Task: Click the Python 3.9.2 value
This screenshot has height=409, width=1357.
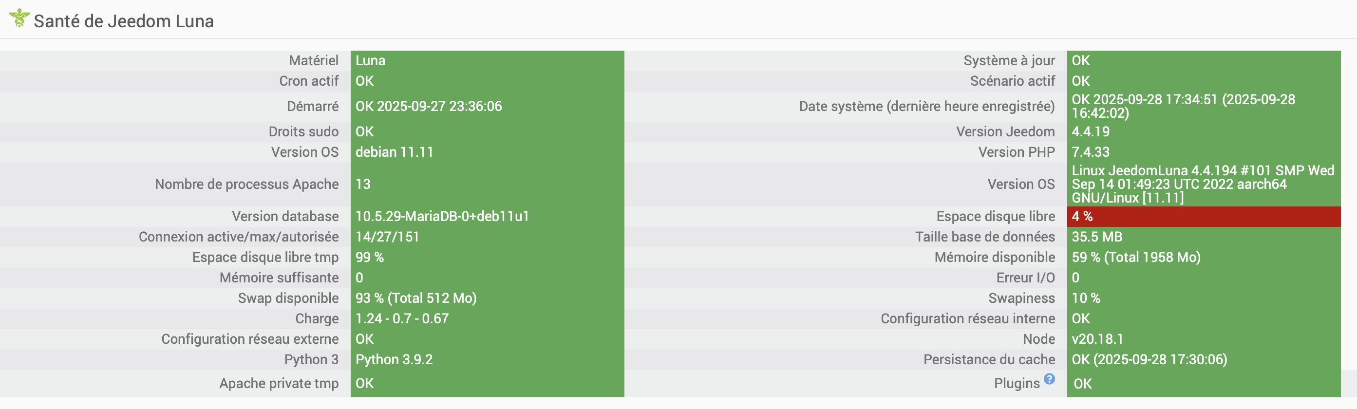Action: [x=394, y=359]
